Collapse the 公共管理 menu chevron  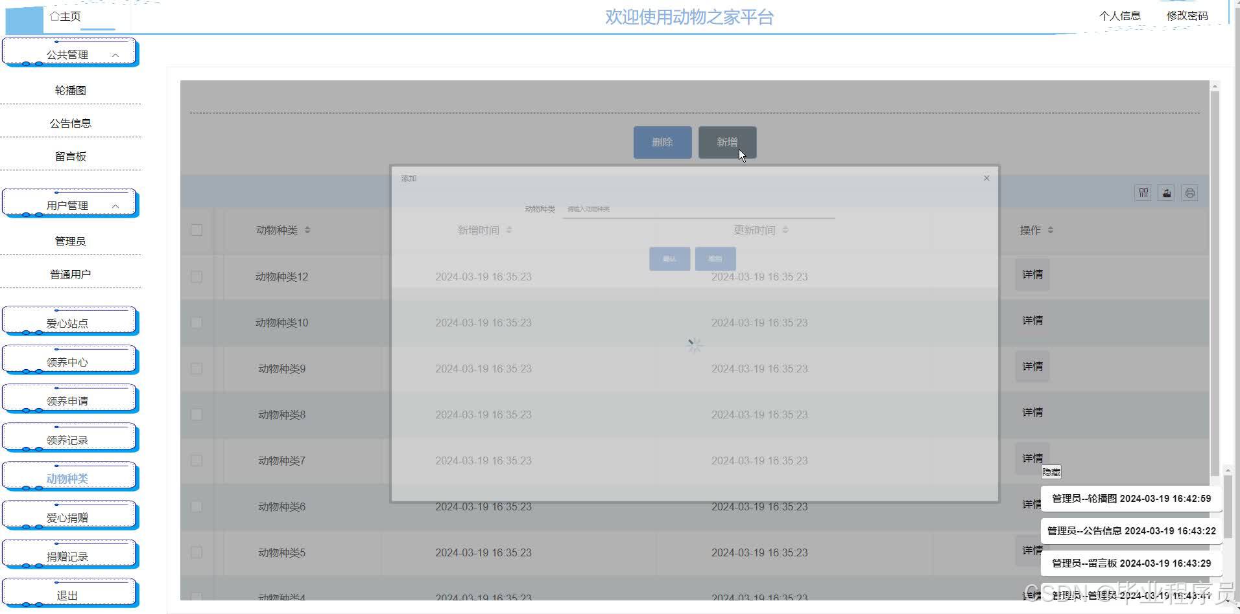click(115, 55)
